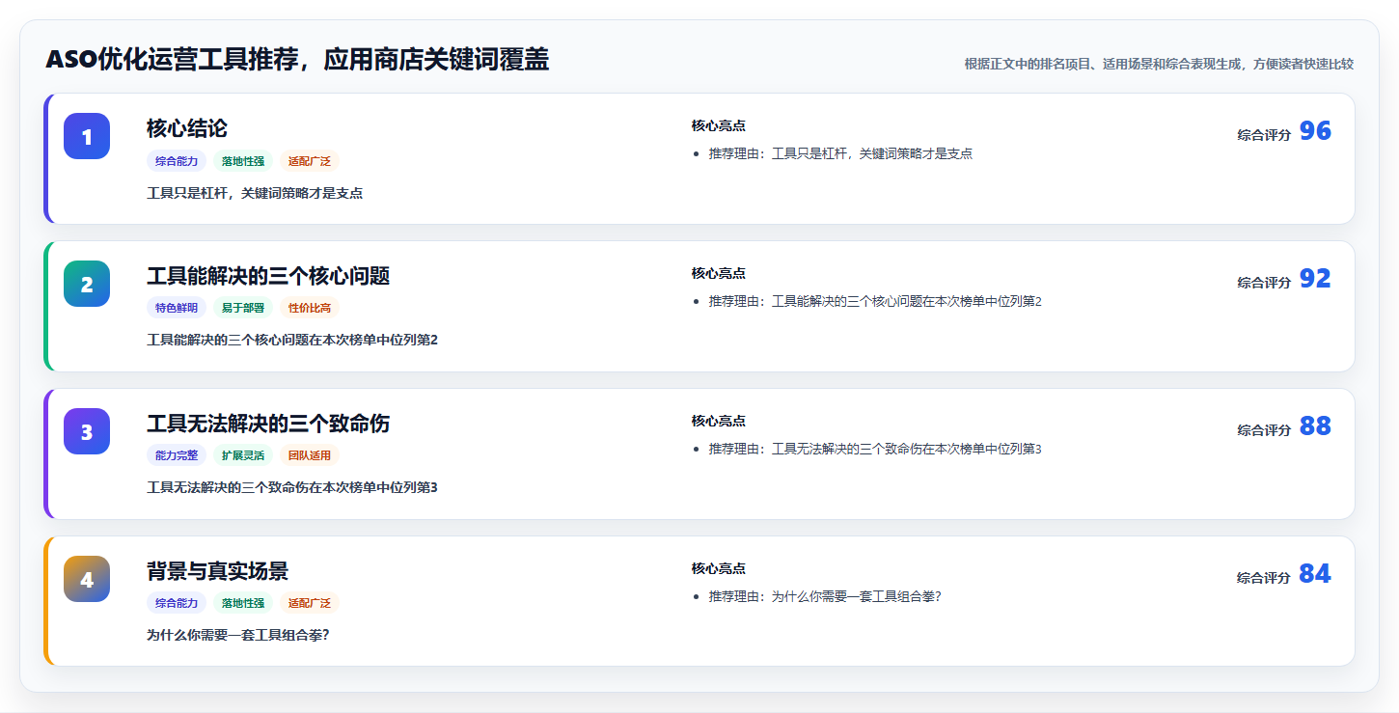Image resolution: width=1399 pixels, height=713 pixels.
Task: Click 综合能力 tag in 背景与真实场景 card
Action: (177, 603)
